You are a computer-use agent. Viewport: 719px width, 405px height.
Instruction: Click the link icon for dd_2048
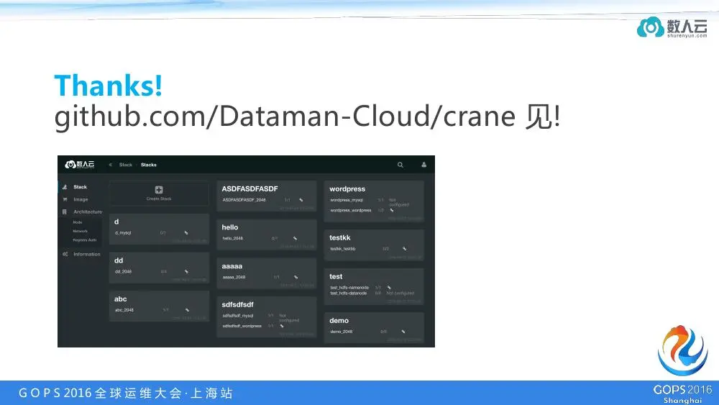tap(186, 271)
